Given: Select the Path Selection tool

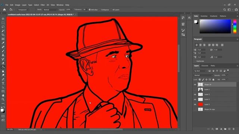Looking at the screenshot, I should [x=3, y=87].
